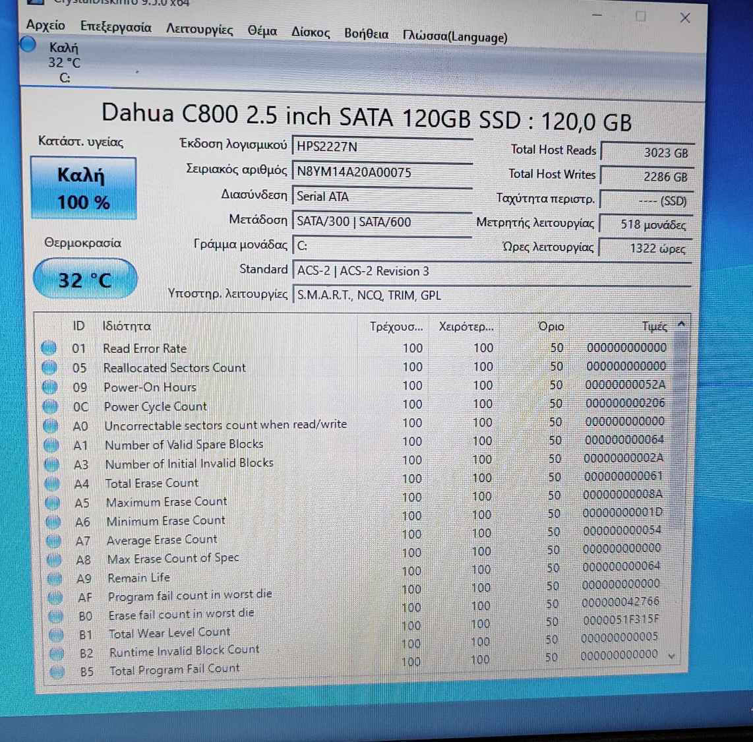Click the drive title Dahua C800 2.5 inch SATA

click(367, 117)
